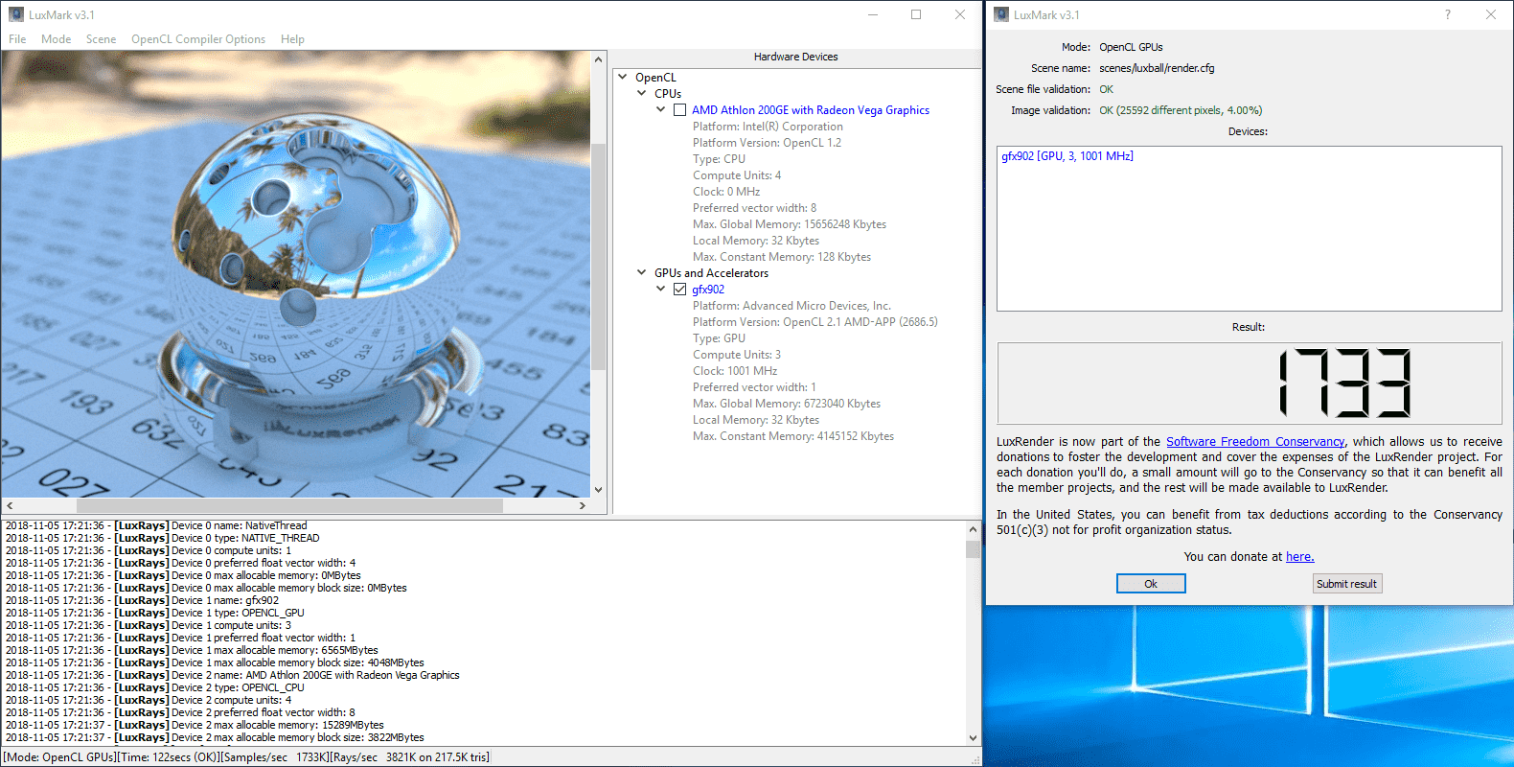
Task: Click the LuxMark app icon in main title bar
Action: pyautogui.click(x=15, y=14)
